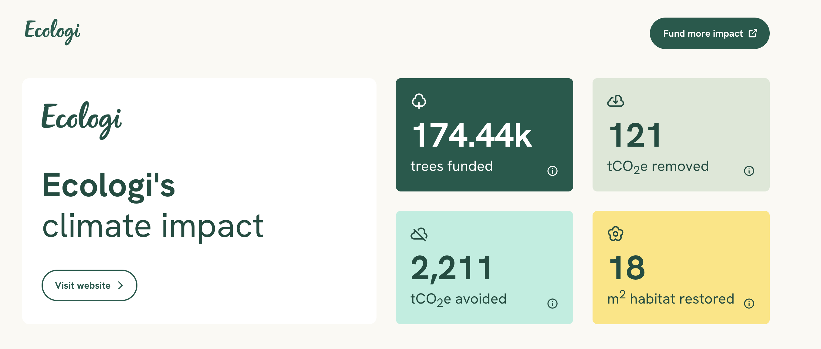Click the m² habitat restored label
Screen dimensions: 821x349
[x=671, y=298]
